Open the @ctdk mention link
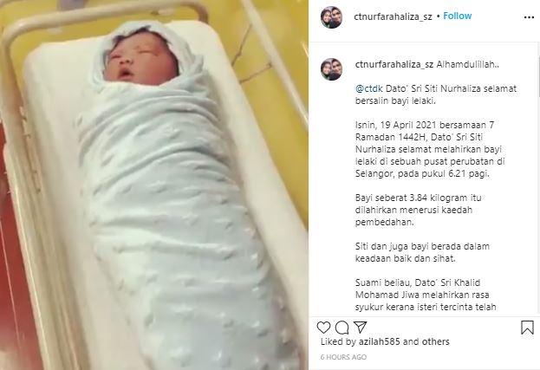This screenshot has width=540, height=370. coord(369,88)
